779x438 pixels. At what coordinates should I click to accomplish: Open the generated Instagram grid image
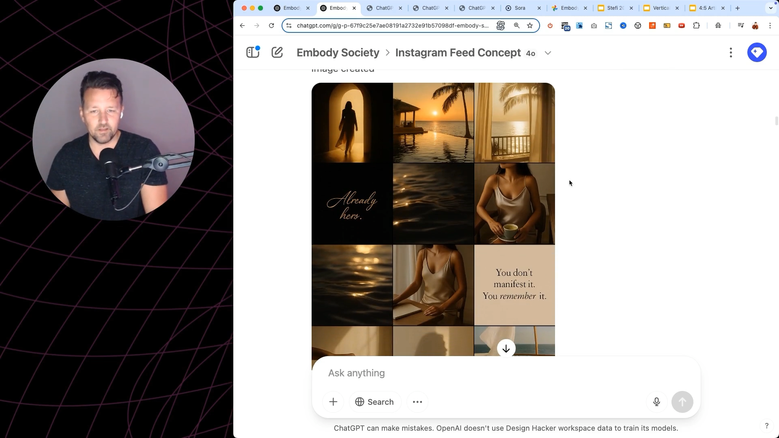tap(433, 219)
